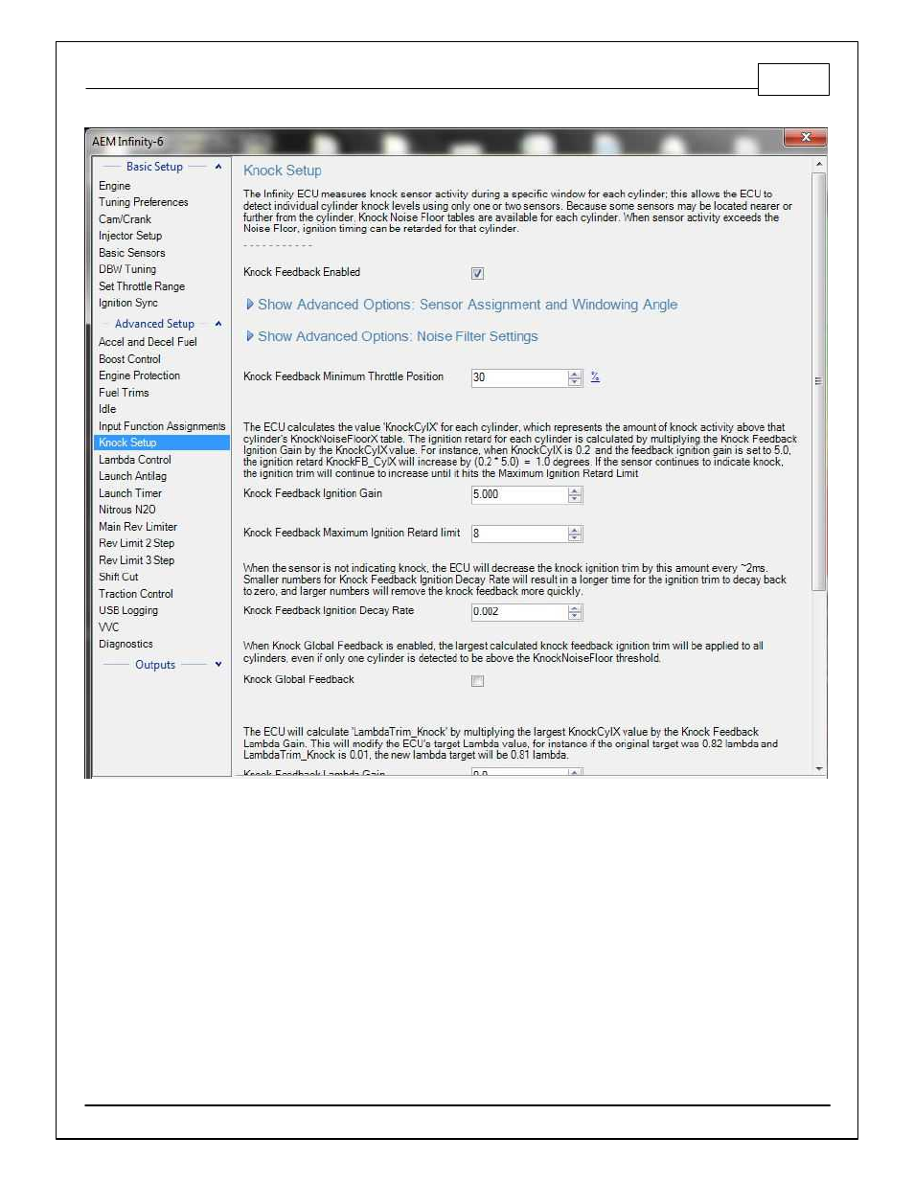914x1183 pixels.
Task: Close the AEM Infinity-6 window
Action: coord(805,138)
